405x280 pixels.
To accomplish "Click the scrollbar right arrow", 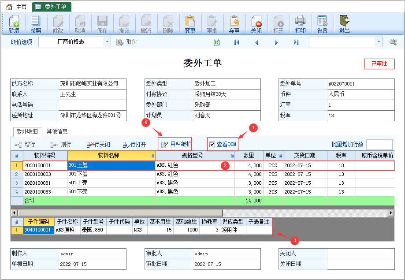I will click(391, 213).
